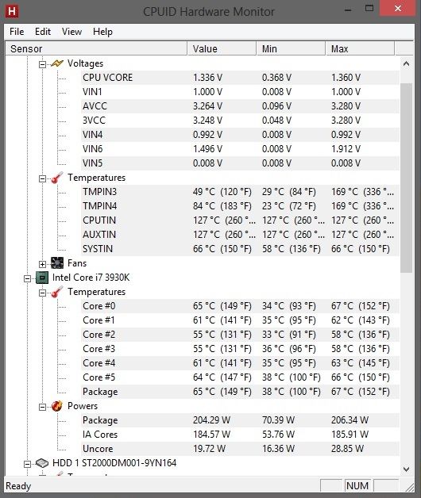Open the Help menu
Image resolution: width=421 pixels, height=498 pixels.
[102, 32]
